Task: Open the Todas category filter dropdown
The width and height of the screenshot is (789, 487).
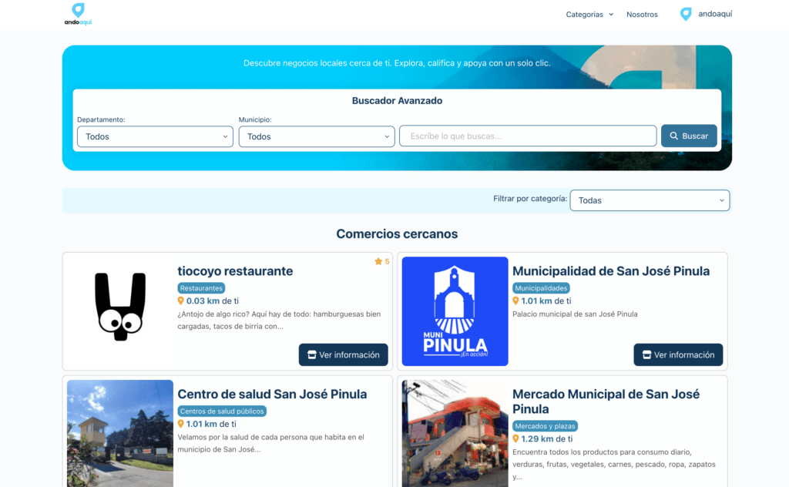Action: (650, 200)
